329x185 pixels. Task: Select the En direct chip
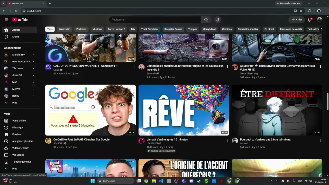click(x=269, y=29)
